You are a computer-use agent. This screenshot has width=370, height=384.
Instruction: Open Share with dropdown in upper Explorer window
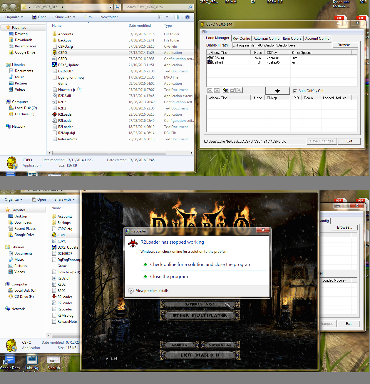pos(65,17)
